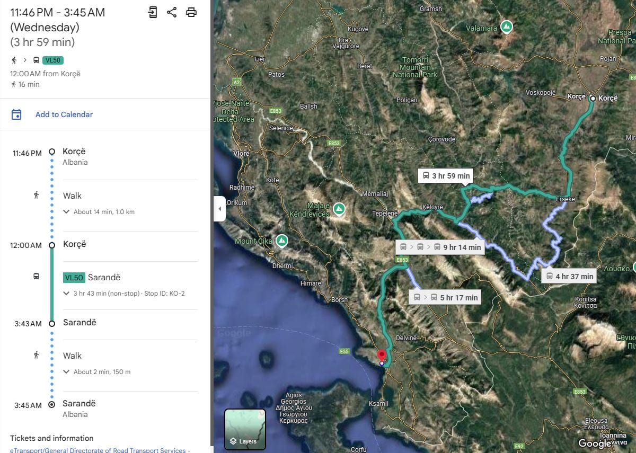This screenshot has width=636, height=453.
Task: Click the Add to Calendar icon
Action: point(16,114)
